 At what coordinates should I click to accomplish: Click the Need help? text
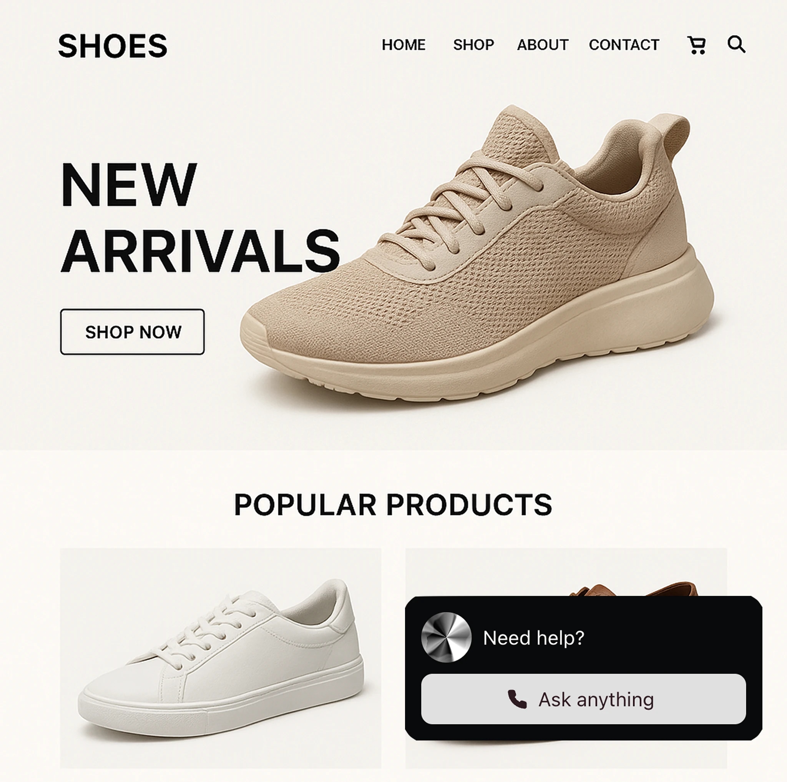coord(534,638)
